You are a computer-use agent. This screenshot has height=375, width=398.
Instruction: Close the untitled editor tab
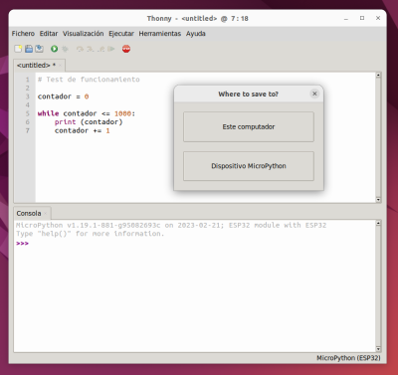(60, 66)
